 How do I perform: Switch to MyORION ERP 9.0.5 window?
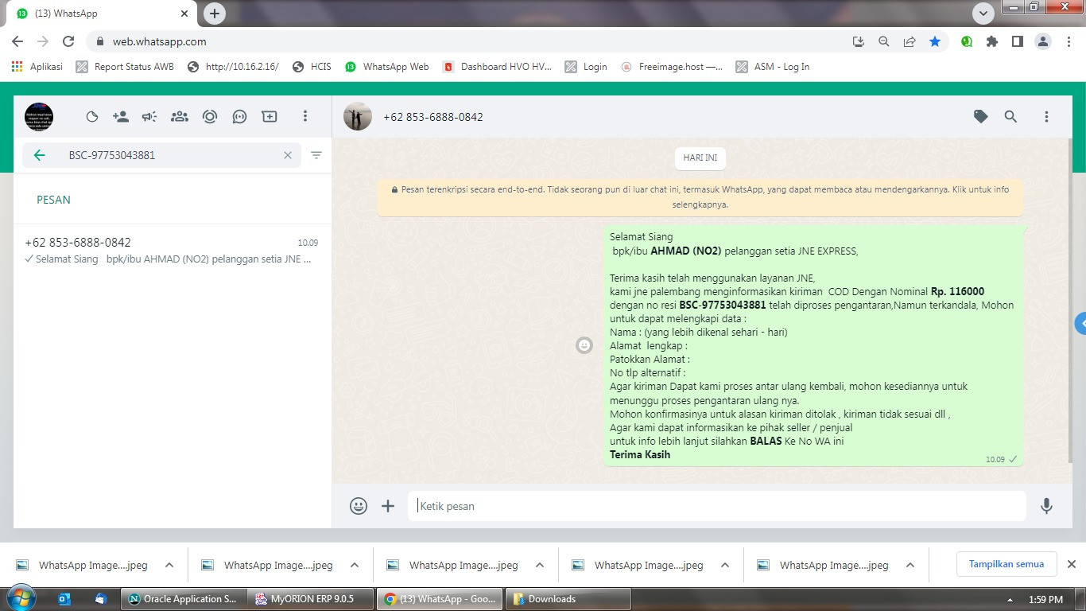[x=311, y=599]
